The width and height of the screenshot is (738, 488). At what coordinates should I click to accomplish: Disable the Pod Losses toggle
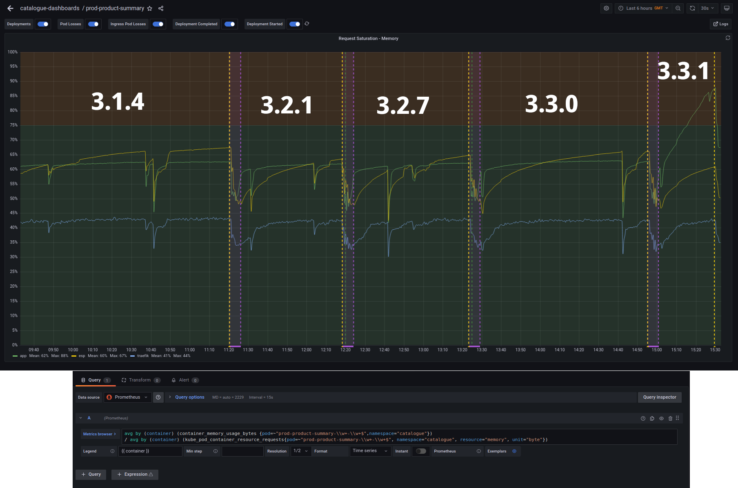(93, 24)
